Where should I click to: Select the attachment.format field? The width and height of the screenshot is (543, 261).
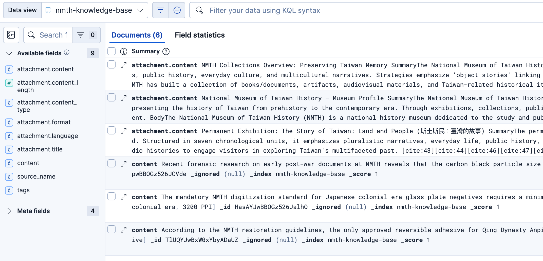tap(44, 122)
